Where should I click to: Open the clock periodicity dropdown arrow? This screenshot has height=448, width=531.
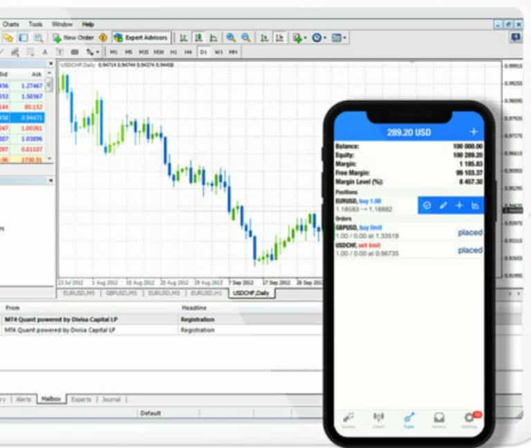pyautogui.click(x=324, y=37)
